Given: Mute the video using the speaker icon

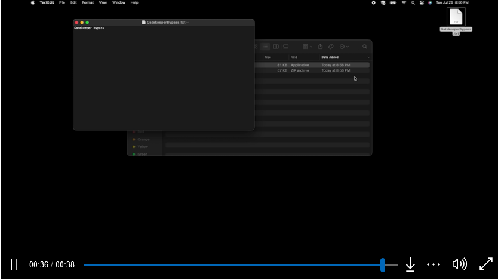Looking at the screenshot, I should click(459, 264).
